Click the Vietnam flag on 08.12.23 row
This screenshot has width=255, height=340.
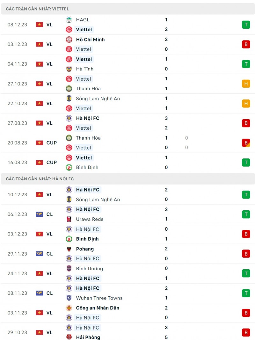pos(39,25)
